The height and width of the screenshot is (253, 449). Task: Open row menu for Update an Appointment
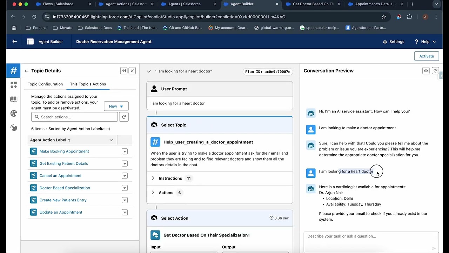point(125,212)
